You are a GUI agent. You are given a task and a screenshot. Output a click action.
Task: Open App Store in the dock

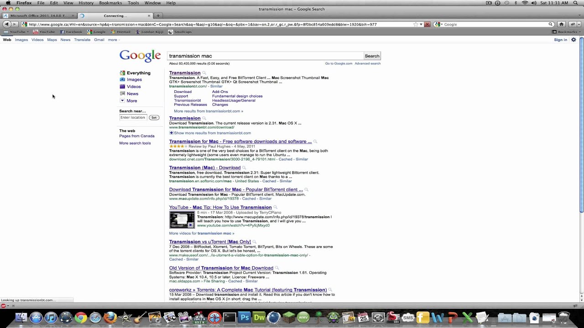(x=36, y=317)
